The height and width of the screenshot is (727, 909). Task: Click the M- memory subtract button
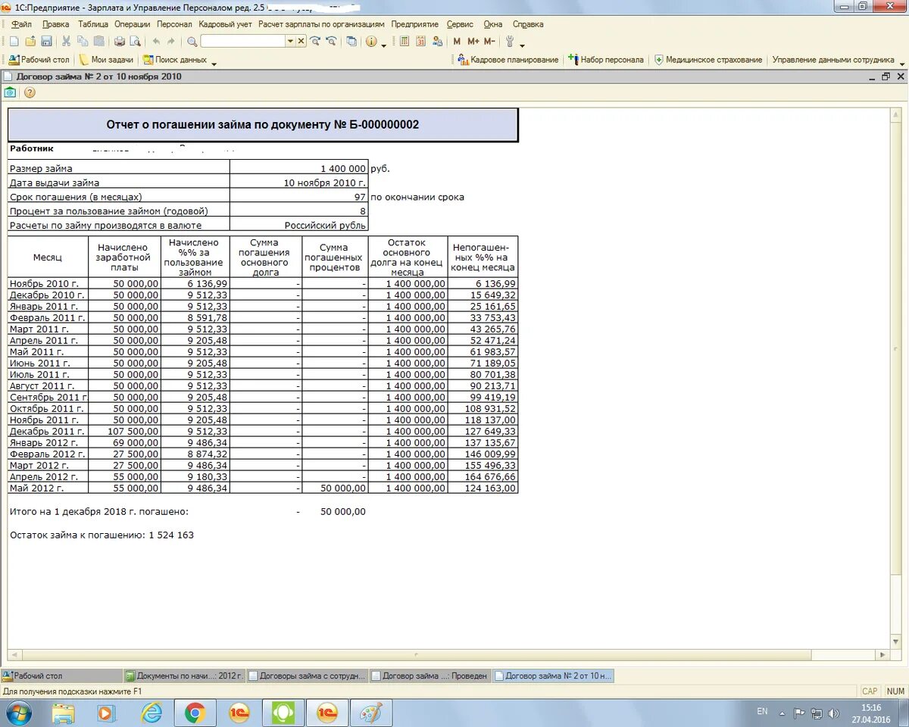[x=489, y=42]
